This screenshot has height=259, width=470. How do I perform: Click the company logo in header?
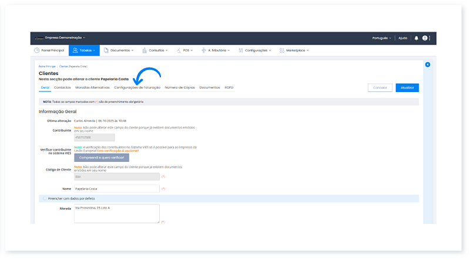(41, 38)
